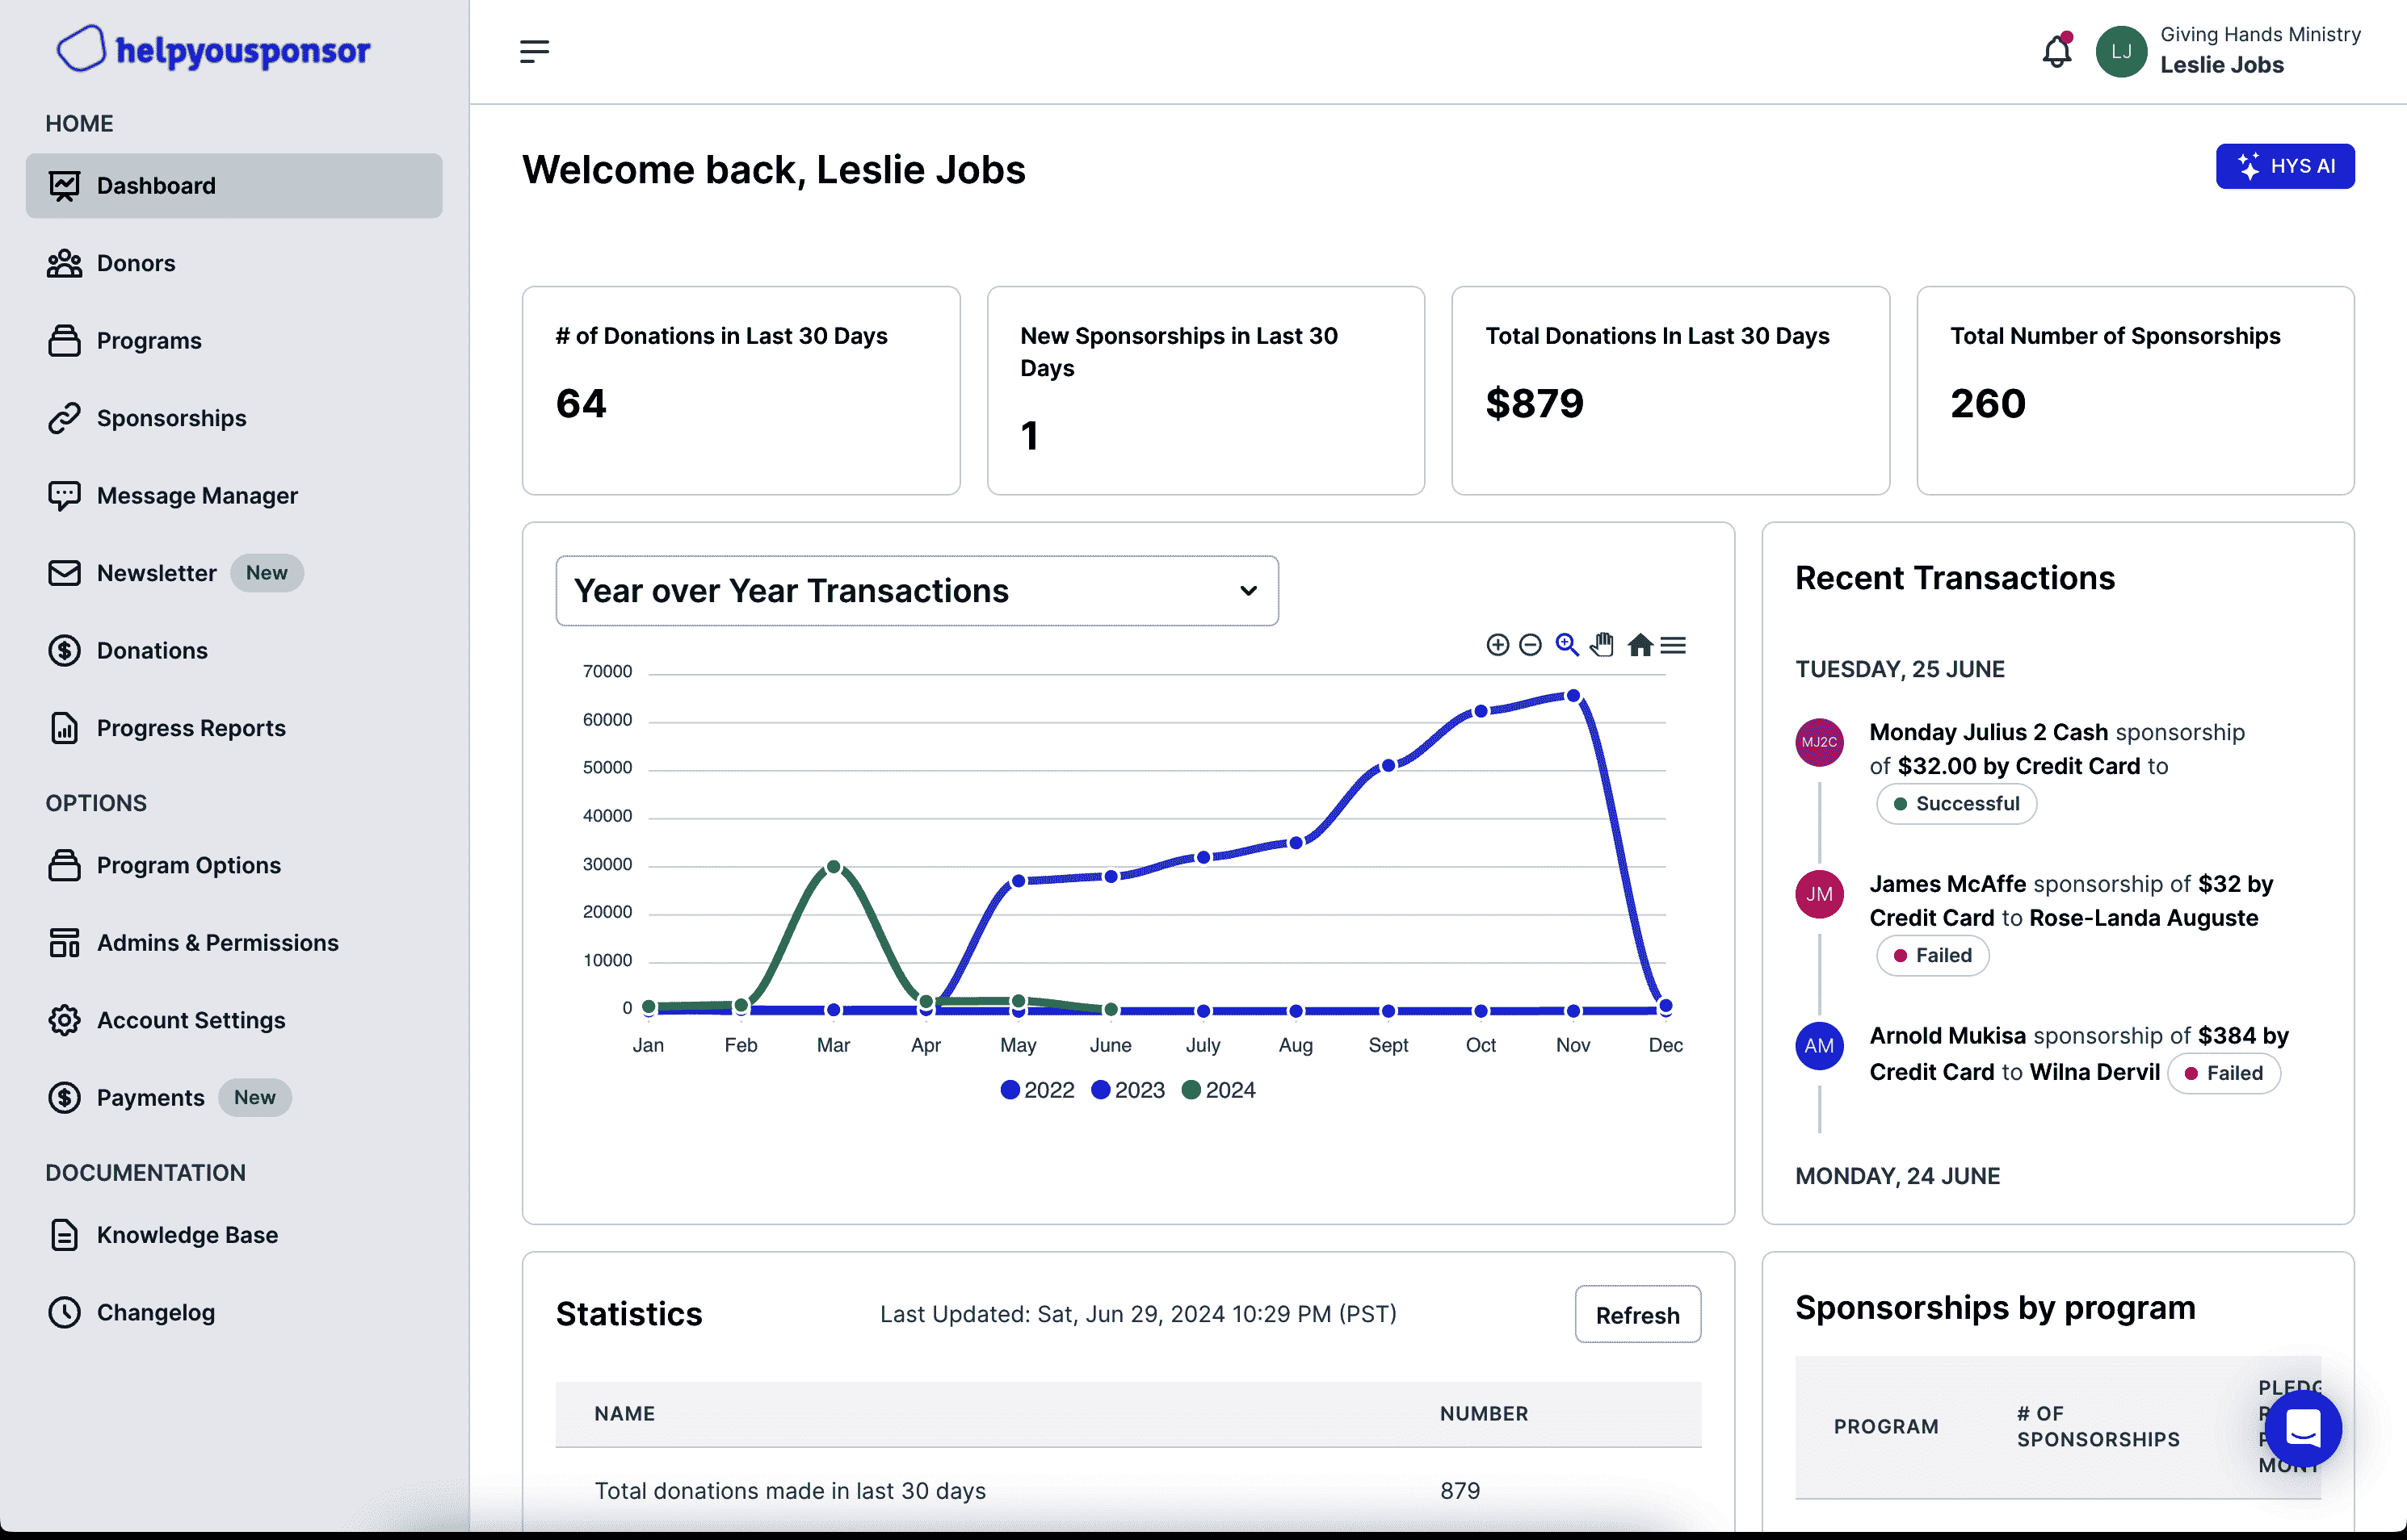This screenshot has width=2407, height=1540.
Task: Expand the Year over Year Transactions dropdown
Action: click(917, 591)
